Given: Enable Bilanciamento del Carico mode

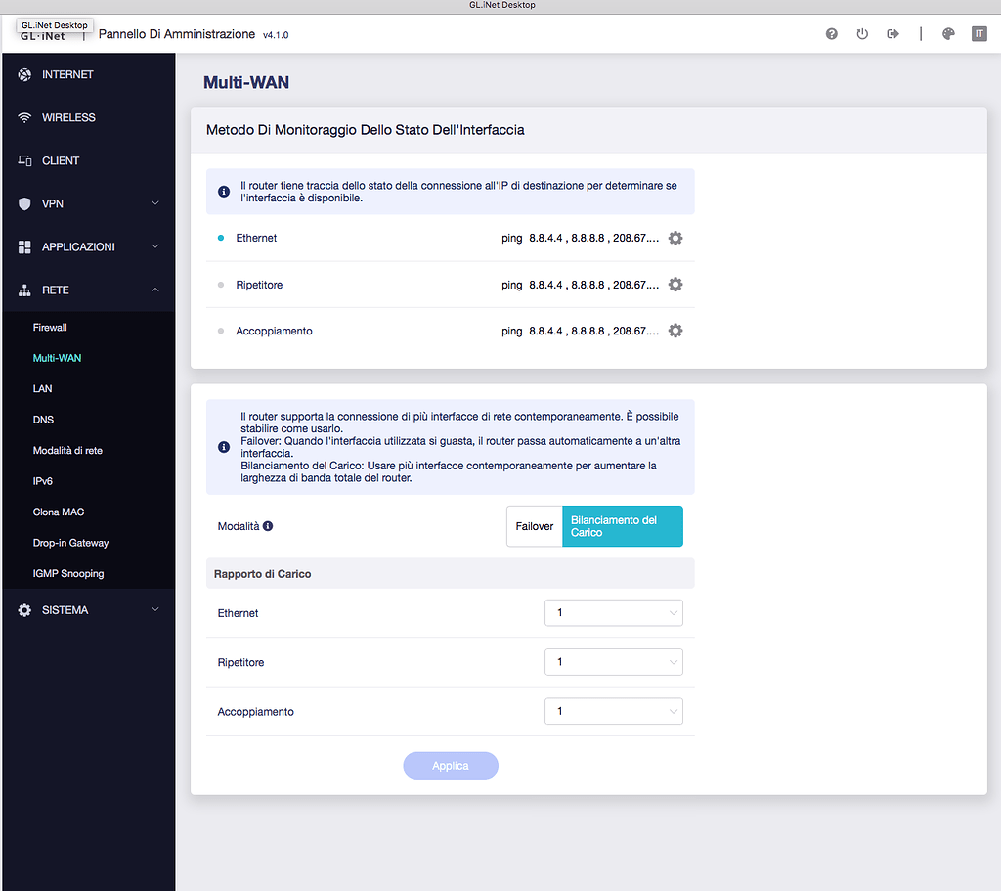Looking at the screenshot, I should click(622, 525).
